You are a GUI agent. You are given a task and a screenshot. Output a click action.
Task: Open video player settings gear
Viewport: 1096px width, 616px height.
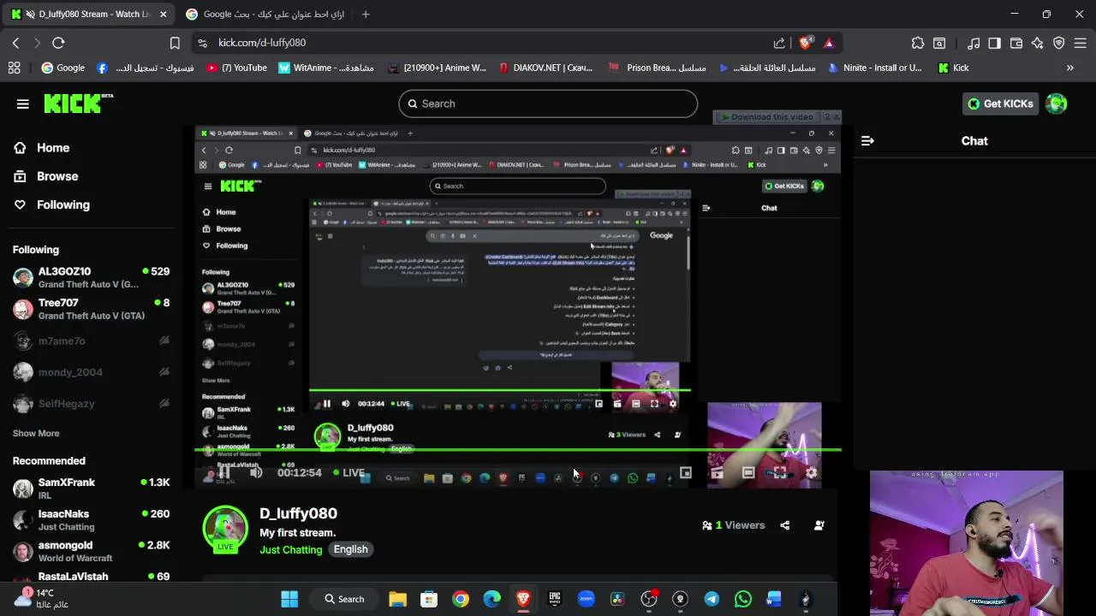[811, 472]
